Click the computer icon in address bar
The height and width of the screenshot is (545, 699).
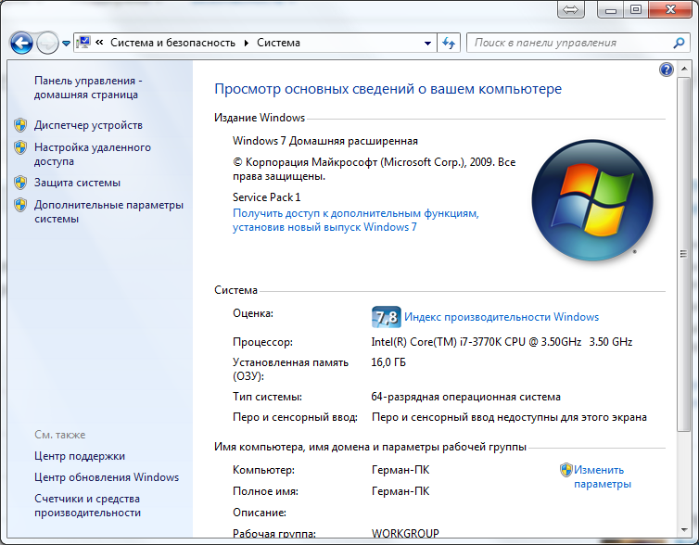(x=83, y=43)
